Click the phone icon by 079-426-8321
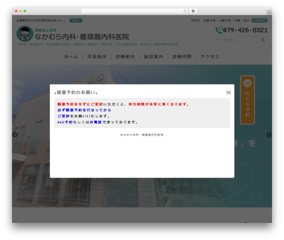 pyautogui.click(x=219, y=30)
